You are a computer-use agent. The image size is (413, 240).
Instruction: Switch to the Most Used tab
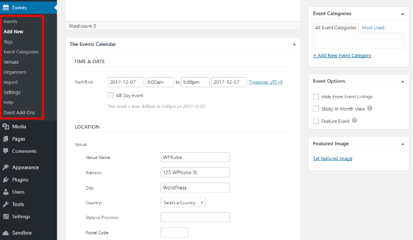(373, 28)
